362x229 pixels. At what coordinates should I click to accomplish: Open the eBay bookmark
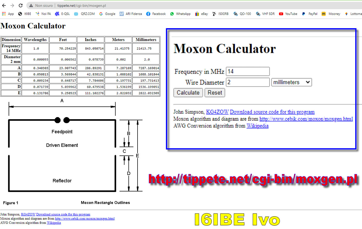(x=201, y=14)
